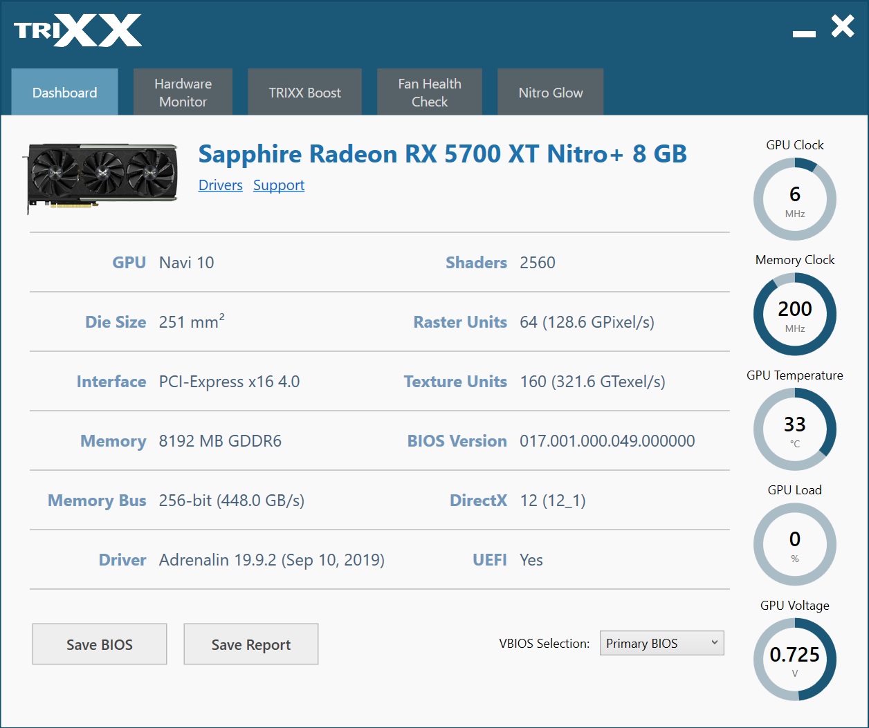Click the GPU Load gauge
This screenshot has height=728, width=869.
point(795,544)
